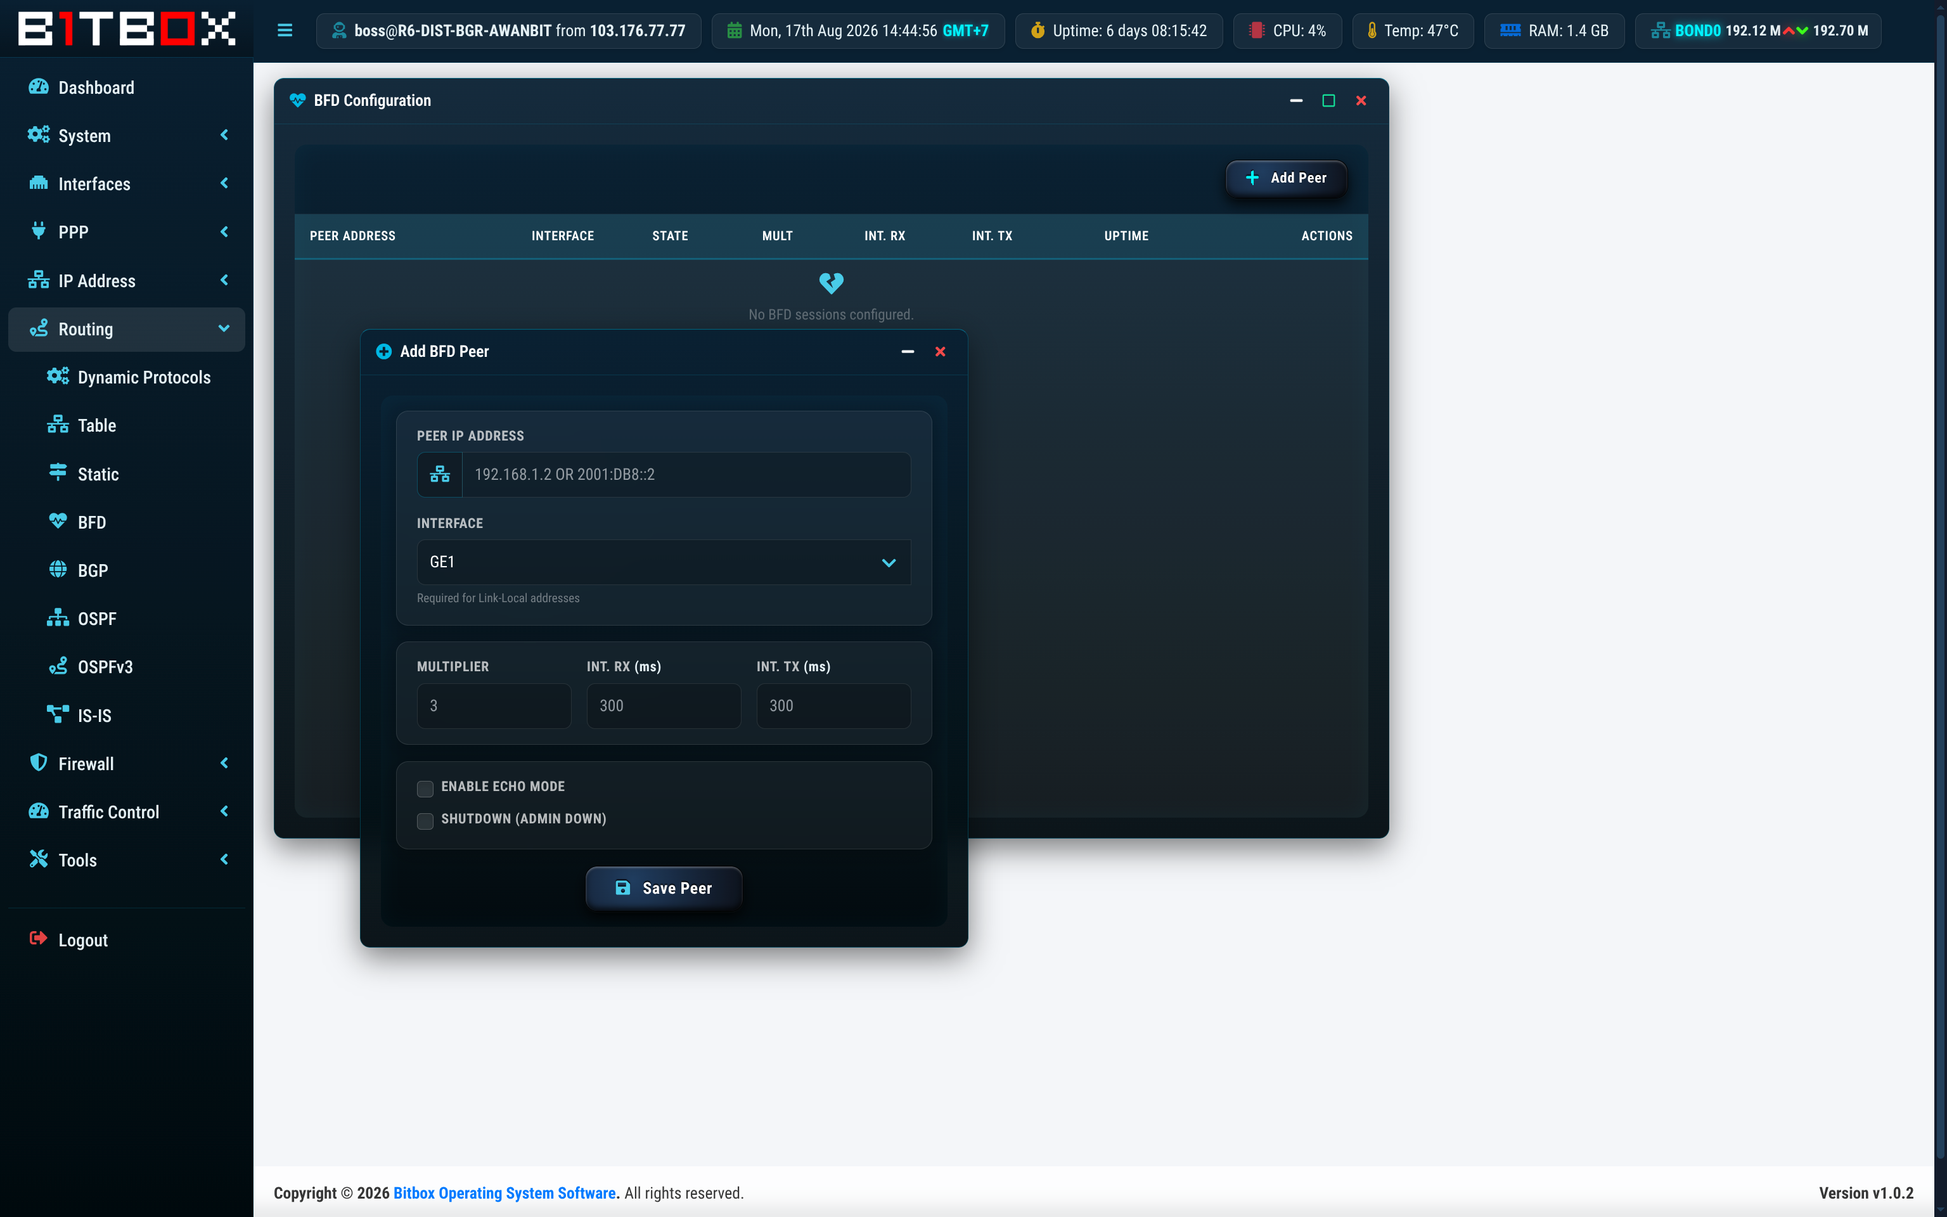Click the BOND0 network icon
This screenshot has width=1947, height=1217.
coord(1661,30)
